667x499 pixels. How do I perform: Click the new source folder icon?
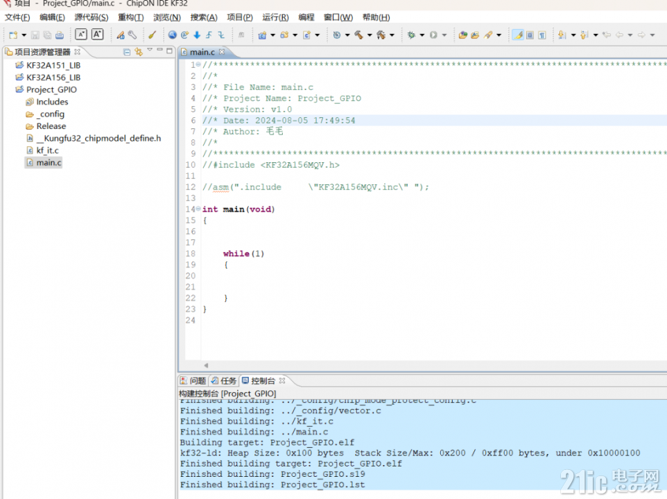[x=284, y=35]
